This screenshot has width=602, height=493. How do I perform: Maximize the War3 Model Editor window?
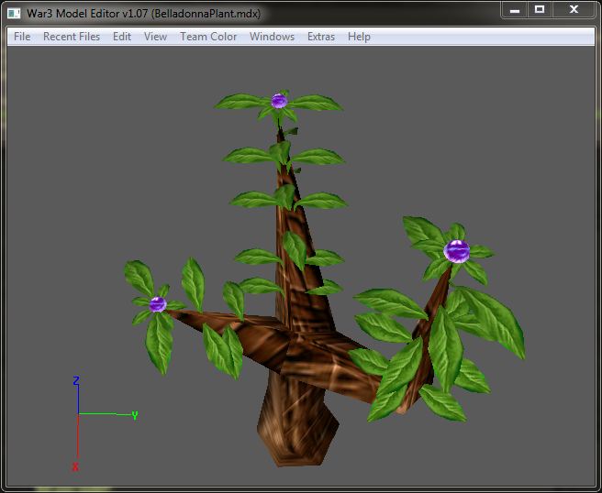(540, 10)
